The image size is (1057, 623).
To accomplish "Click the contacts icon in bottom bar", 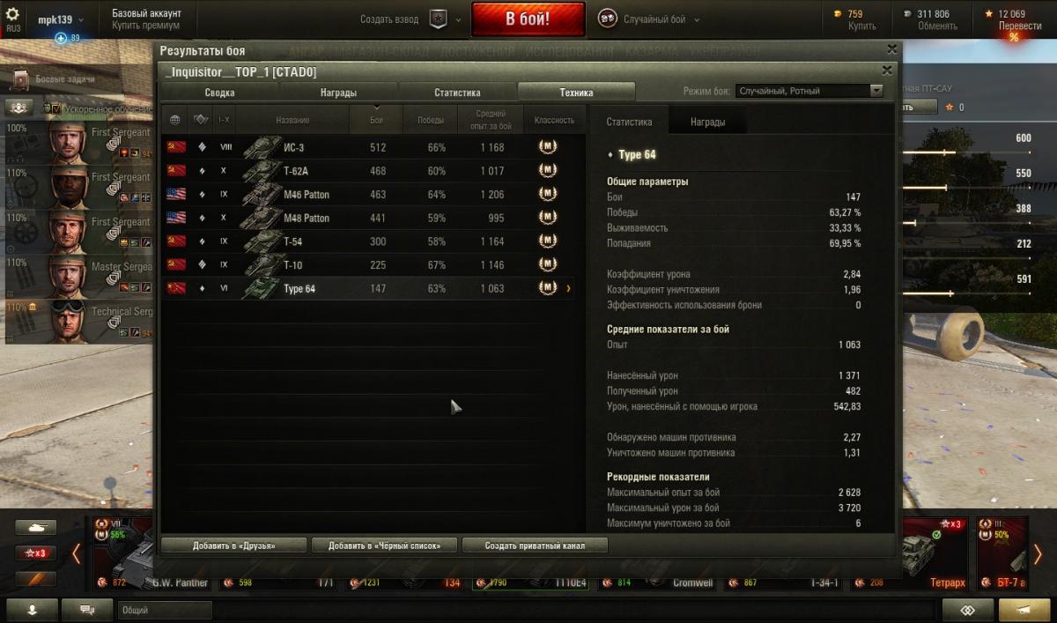I will pos(32,610).
